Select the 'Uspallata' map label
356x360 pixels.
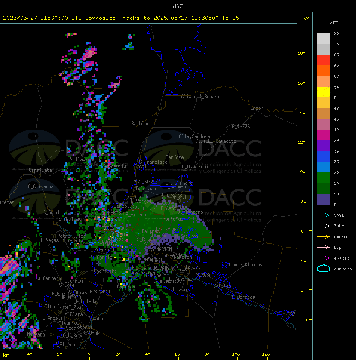coord(40,170)
